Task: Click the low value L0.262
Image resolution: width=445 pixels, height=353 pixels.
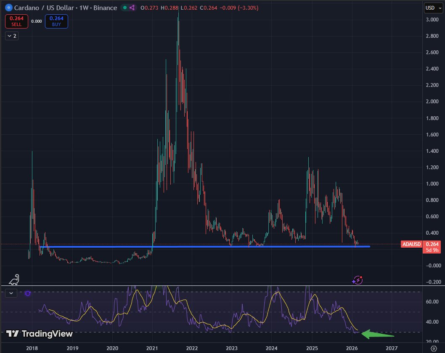Action: tap(189, 8)
